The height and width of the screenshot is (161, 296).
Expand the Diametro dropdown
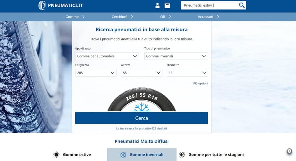point(187,73)
